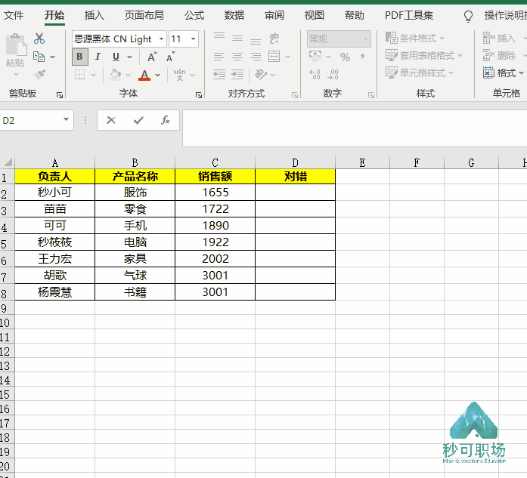527x478 pixels.
Task: Apply red font color A icon
Action: (x=144, y=75)
